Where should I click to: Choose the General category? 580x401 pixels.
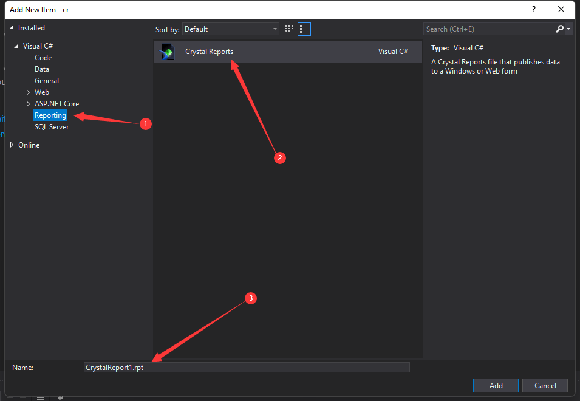[x=47, y=81]
